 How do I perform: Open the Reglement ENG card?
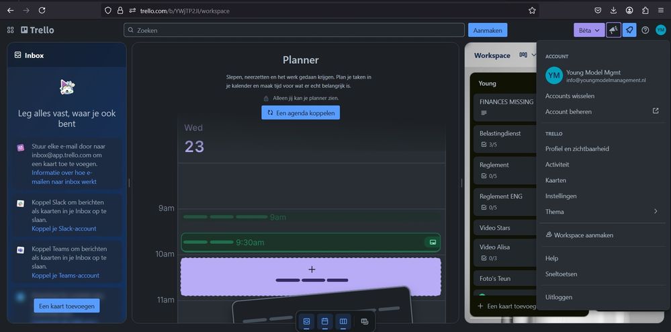[505, 201]
